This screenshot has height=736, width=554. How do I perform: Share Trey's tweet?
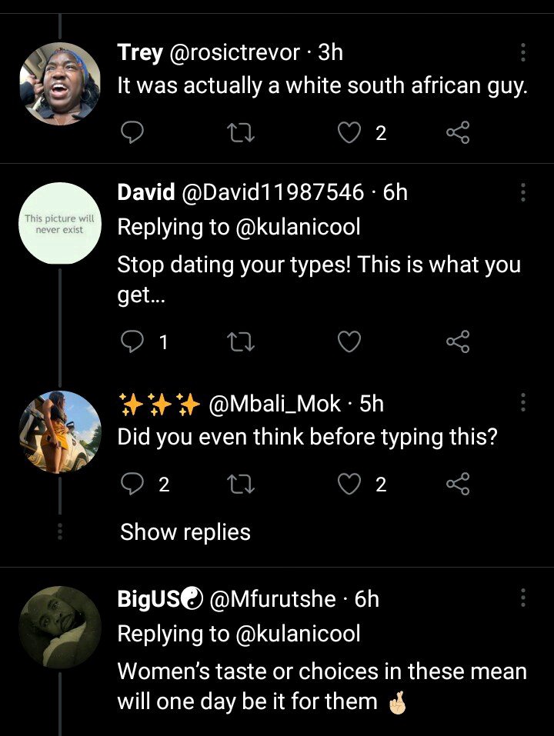[458, 133]
